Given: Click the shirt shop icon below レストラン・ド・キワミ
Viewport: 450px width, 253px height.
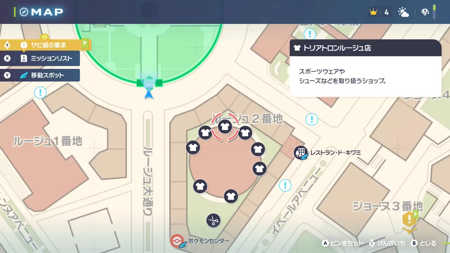Looking at the screenshot, I should pos(259,169).
